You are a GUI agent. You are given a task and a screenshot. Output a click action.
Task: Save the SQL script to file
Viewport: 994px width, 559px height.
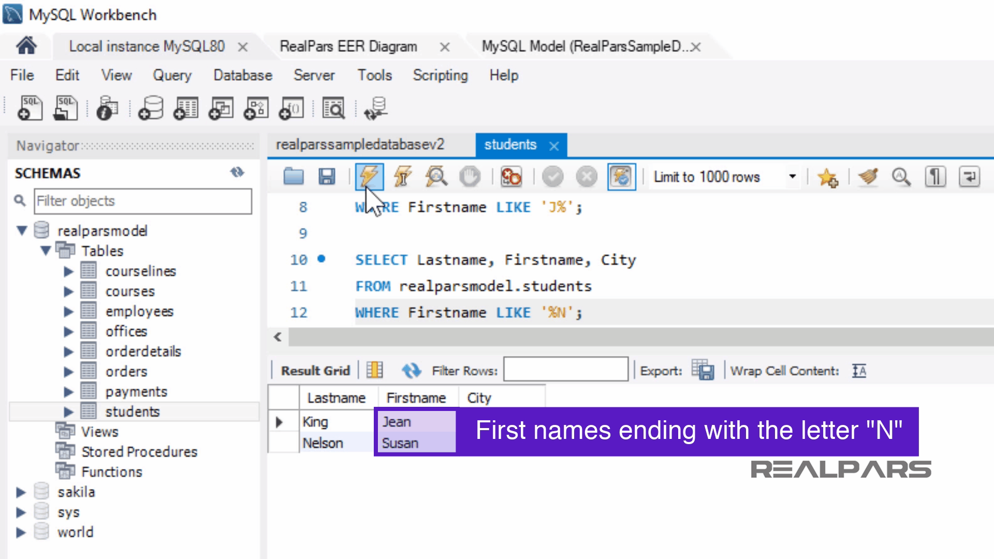click(327, 177)
